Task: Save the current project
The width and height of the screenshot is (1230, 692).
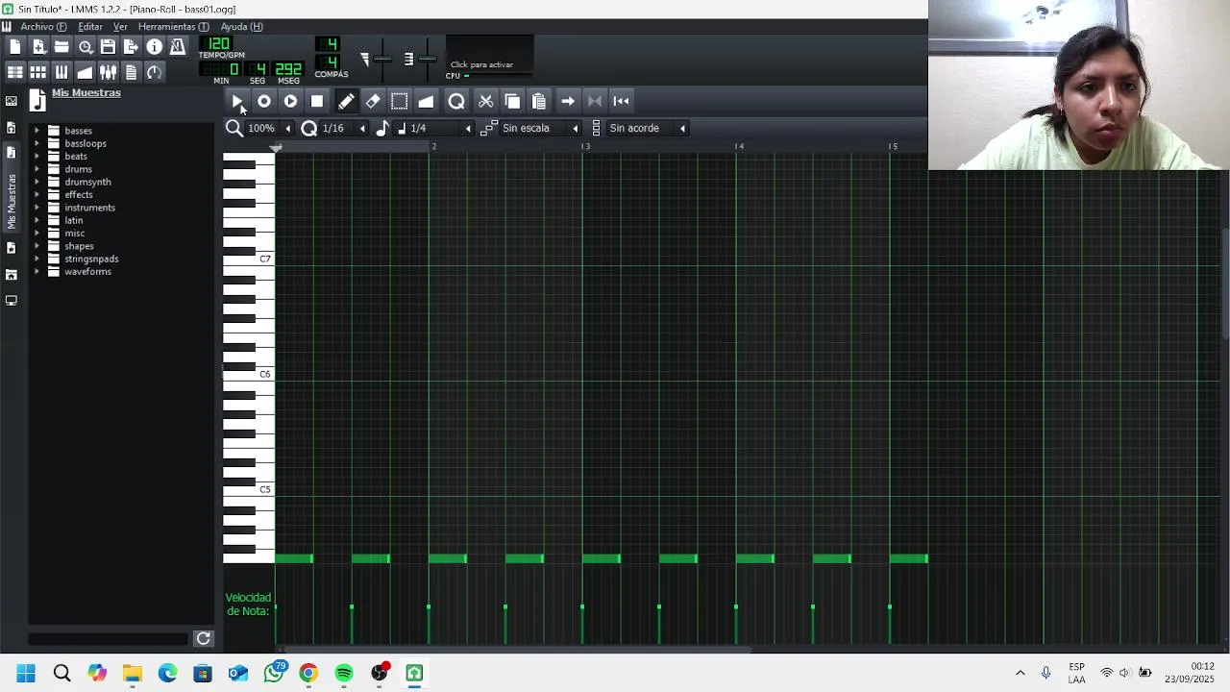Action: tap(108, 47)
